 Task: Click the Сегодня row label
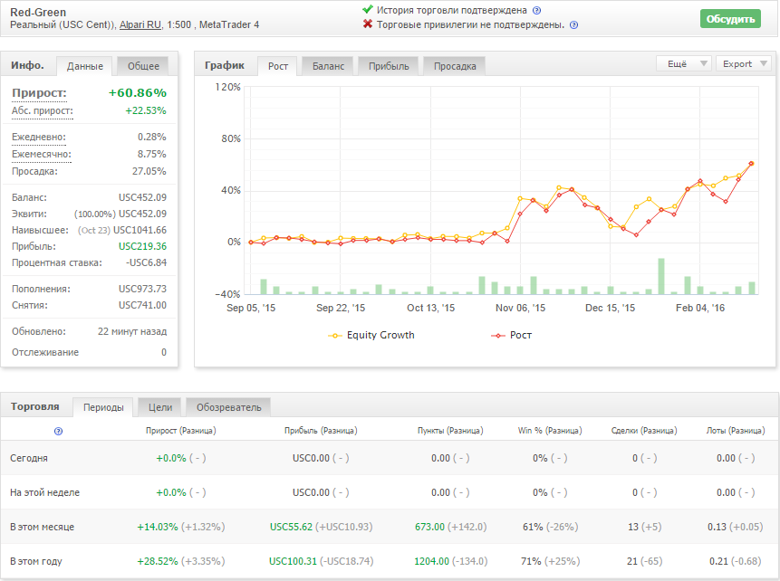click(x=29, y=458)
